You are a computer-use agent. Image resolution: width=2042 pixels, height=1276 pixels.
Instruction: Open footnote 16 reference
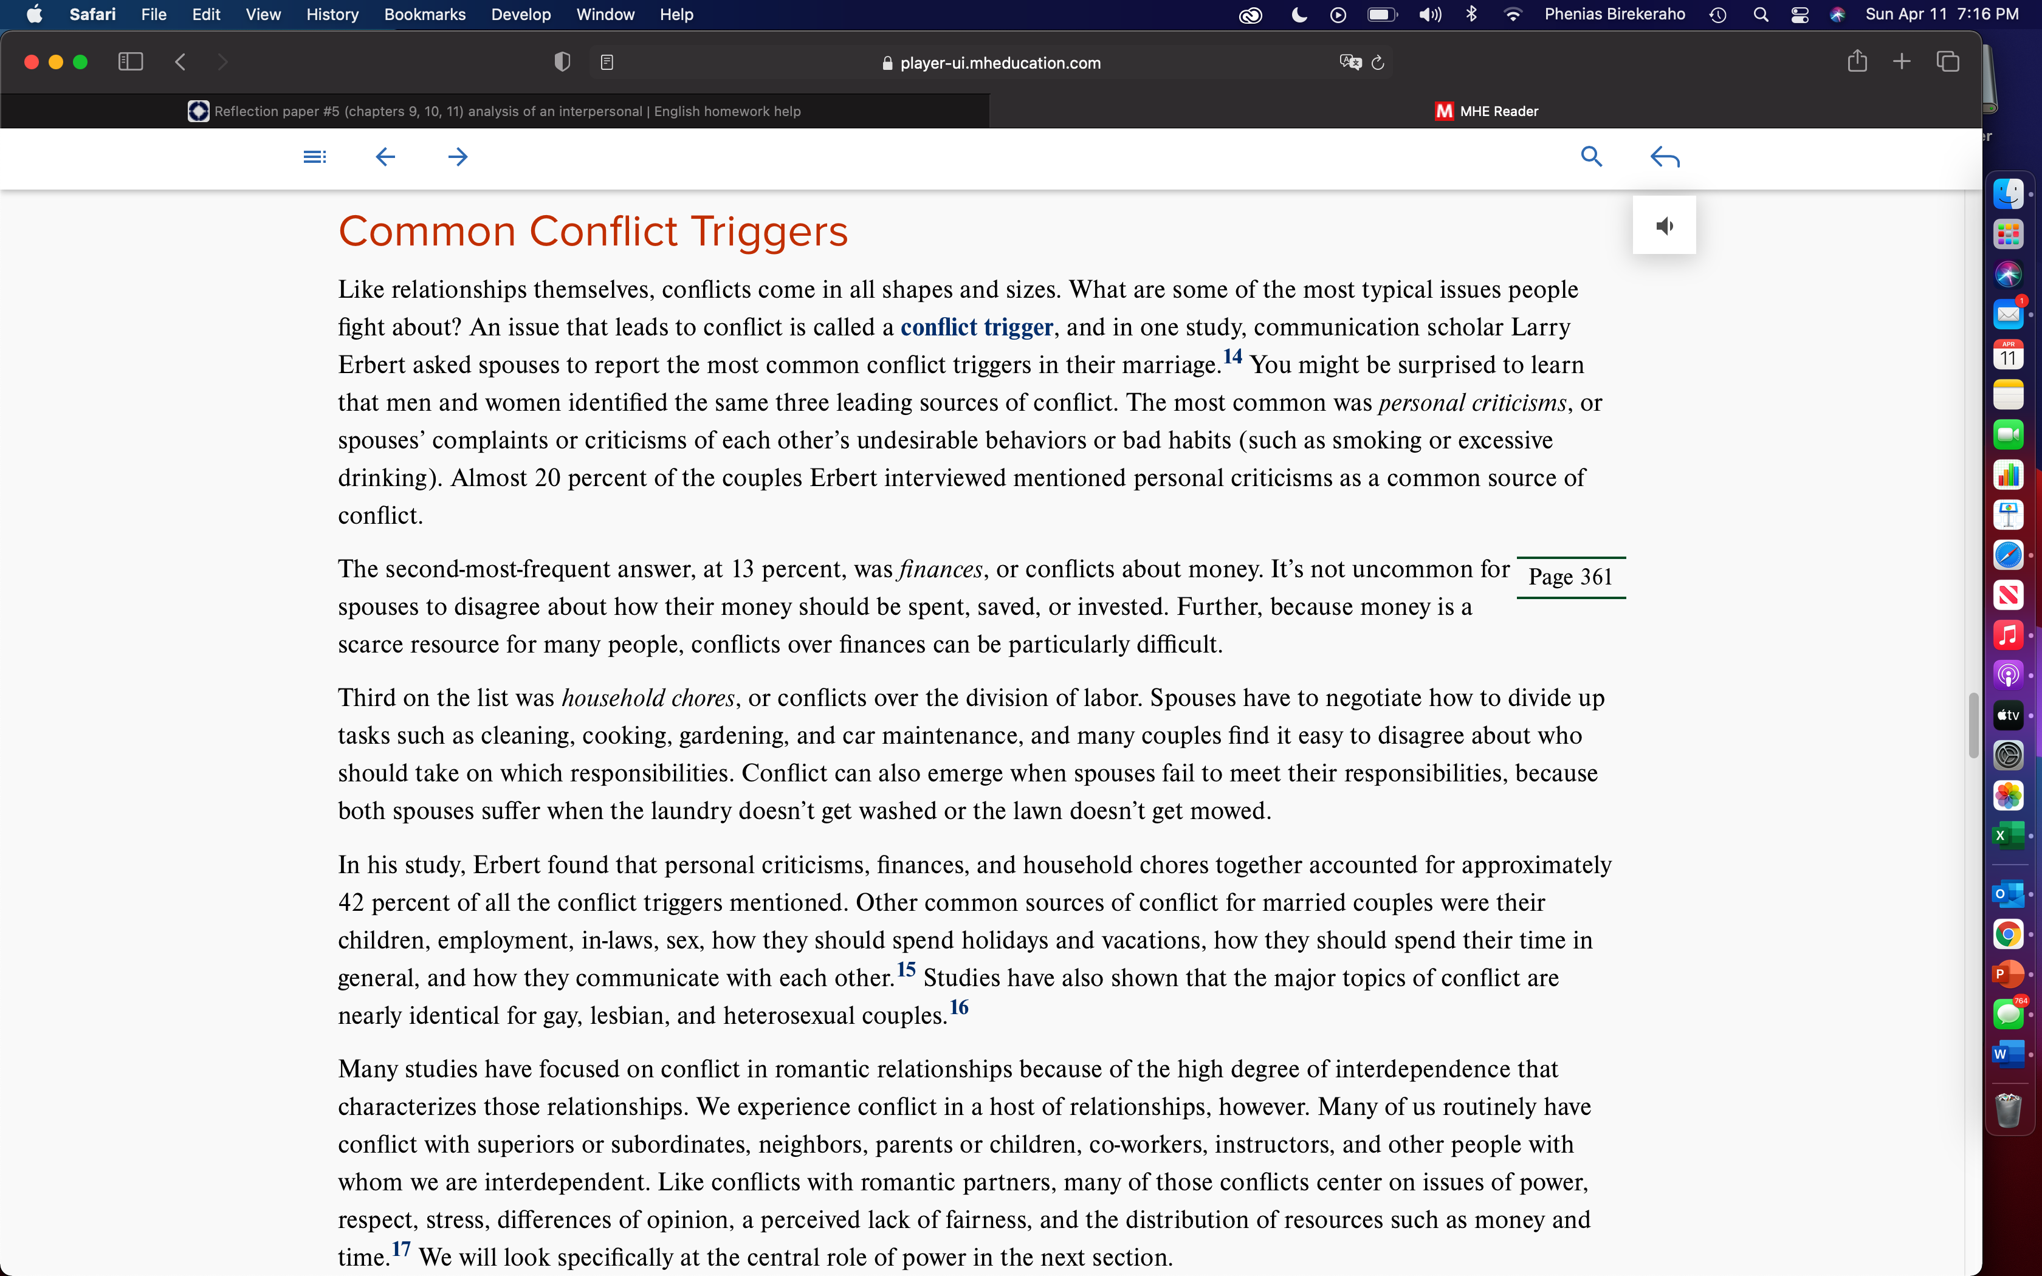(958, 1007)
